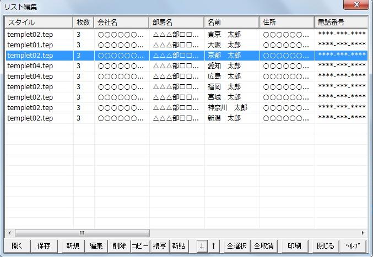The height and width of the screenshot is (257, 373).
Task: Click the 電話番号 column header
Action: [340, 23]
